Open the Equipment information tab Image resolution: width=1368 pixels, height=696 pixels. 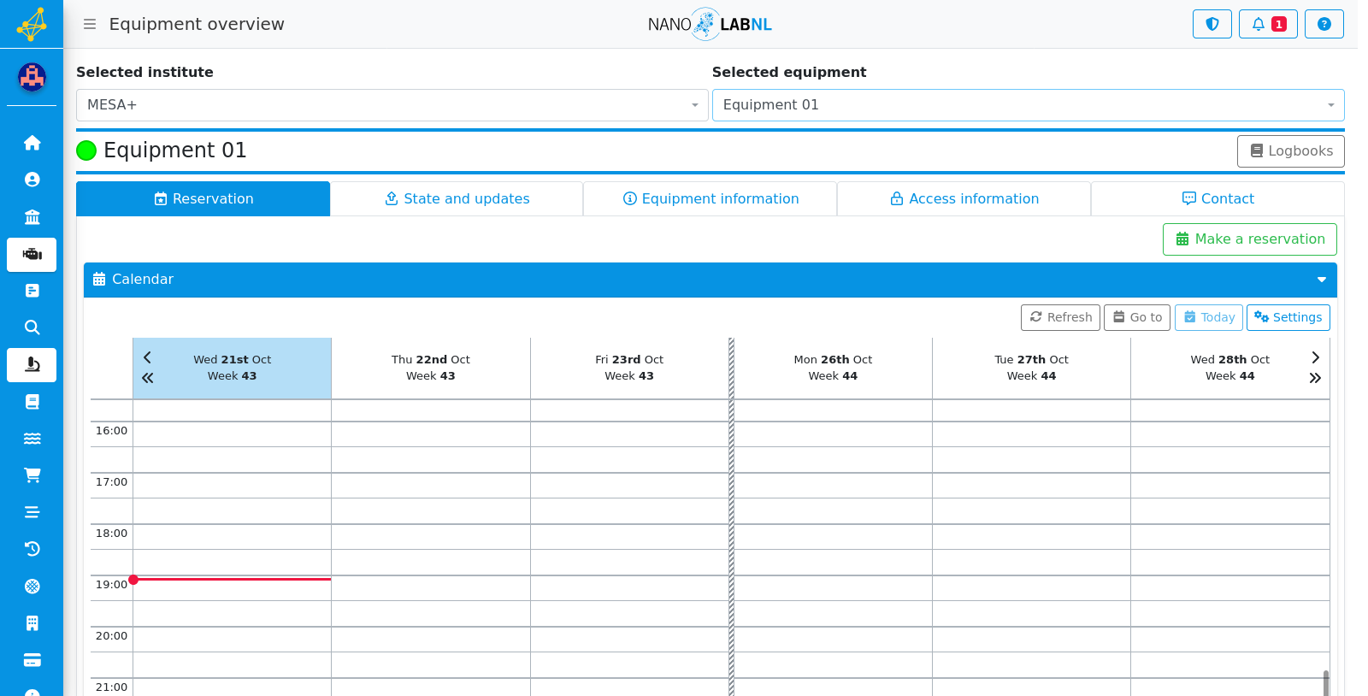(711, 198)
